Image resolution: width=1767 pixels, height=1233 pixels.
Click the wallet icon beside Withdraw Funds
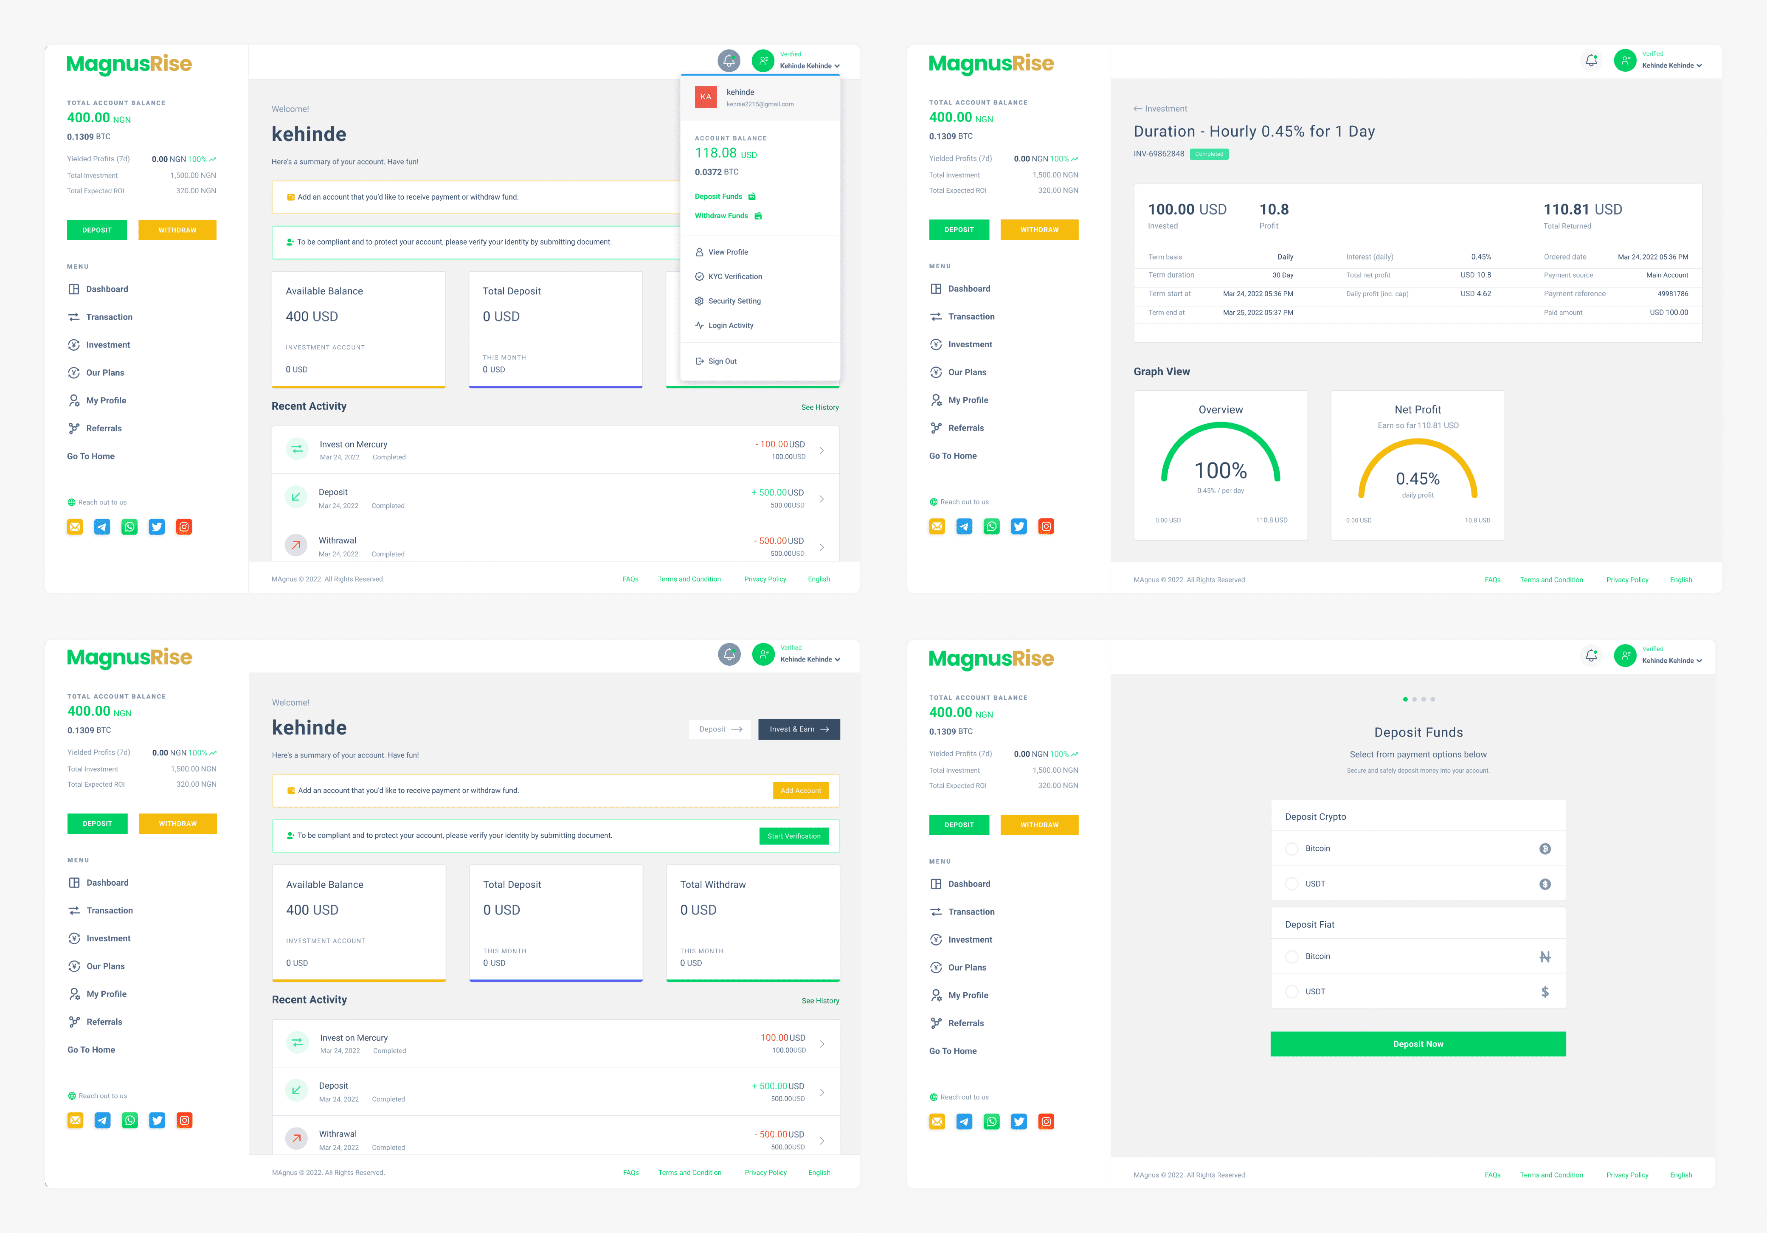coord(758,216)
